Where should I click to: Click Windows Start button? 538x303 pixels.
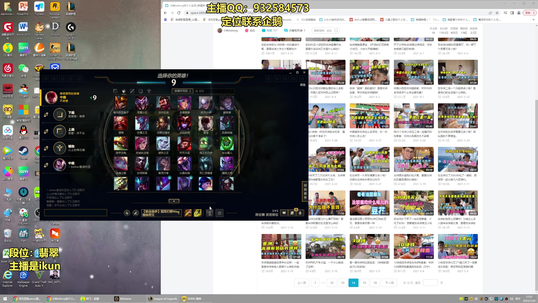[5, 299]
